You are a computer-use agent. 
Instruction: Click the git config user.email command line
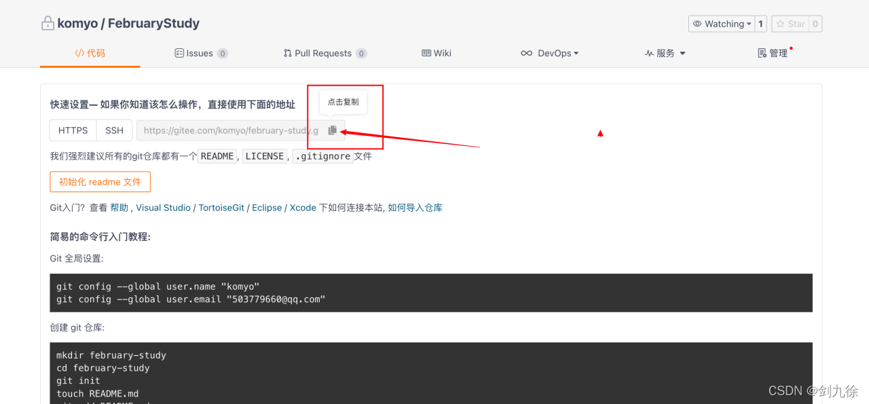coord(191,299)
